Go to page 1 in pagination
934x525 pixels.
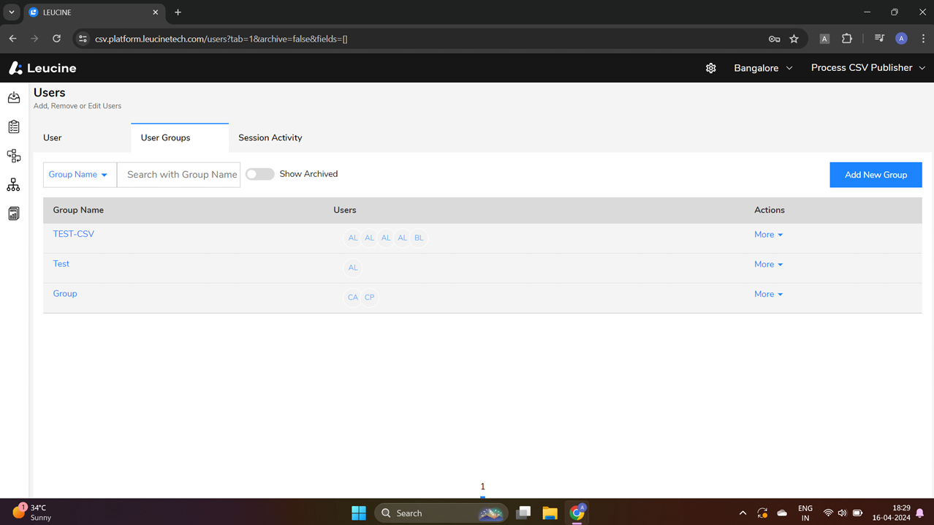coord(482,487)
